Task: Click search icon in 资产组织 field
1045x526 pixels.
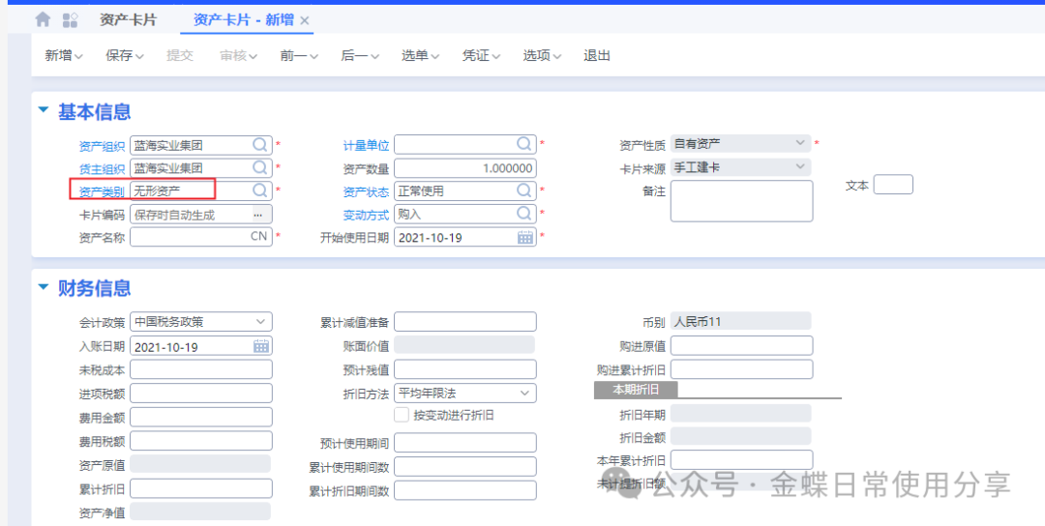Action: click(259, 145)
